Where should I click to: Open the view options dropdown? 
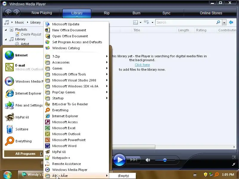152,23
